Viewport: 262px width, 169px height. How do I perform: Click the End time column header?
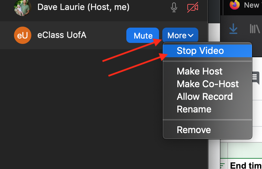246,165
